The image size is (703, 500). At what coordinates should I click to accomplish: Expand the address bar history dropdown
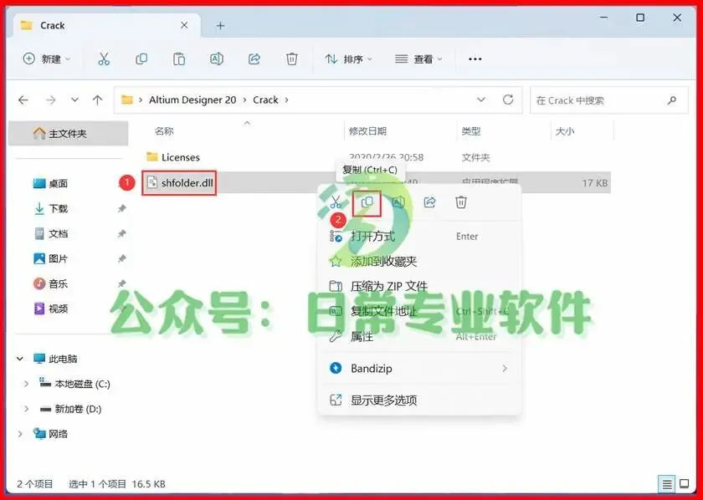point(481,99)
